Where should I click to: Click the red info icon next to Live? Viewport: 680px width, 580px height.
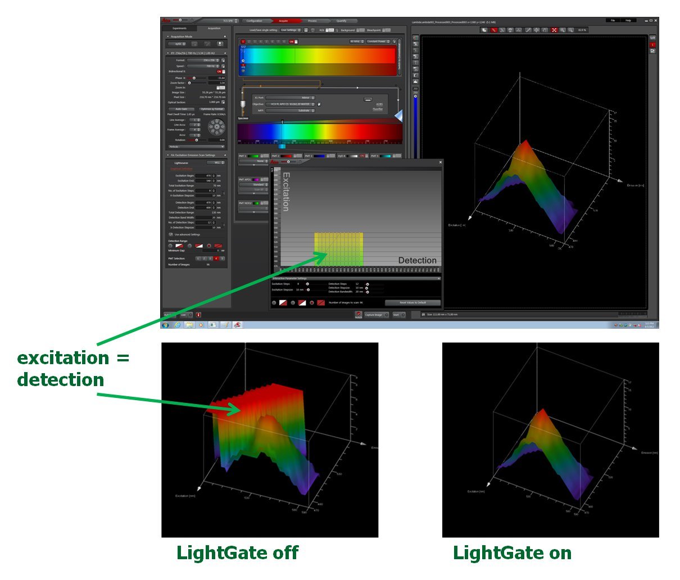(x=198, y=315)
